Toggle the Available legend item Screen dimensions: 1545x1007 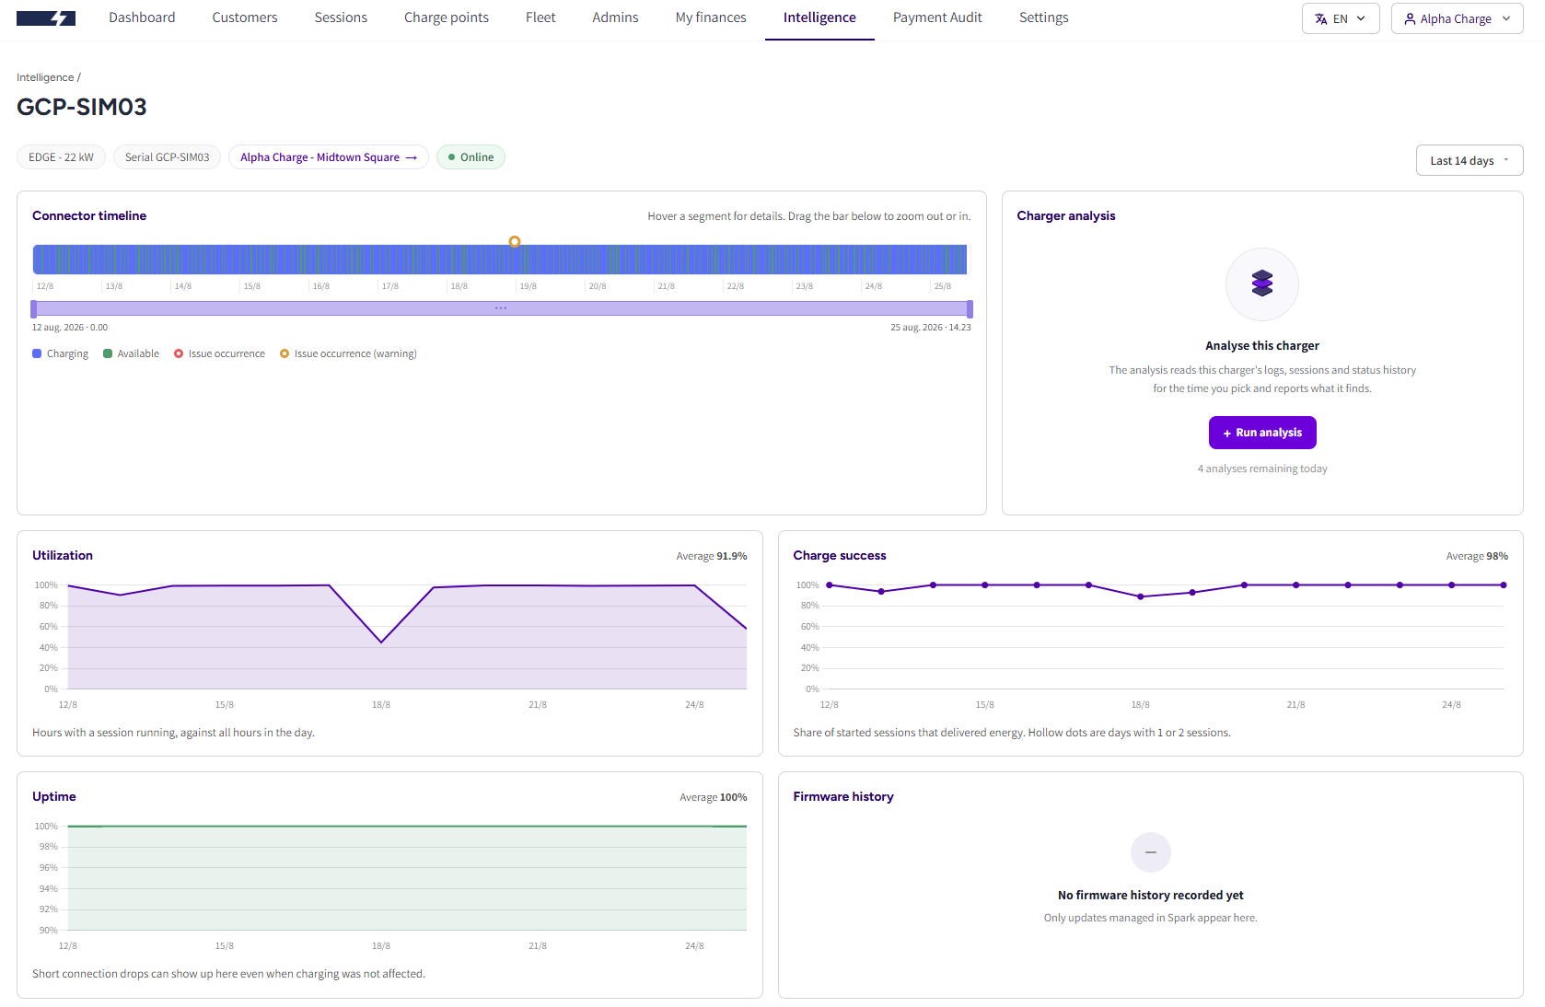132,353
